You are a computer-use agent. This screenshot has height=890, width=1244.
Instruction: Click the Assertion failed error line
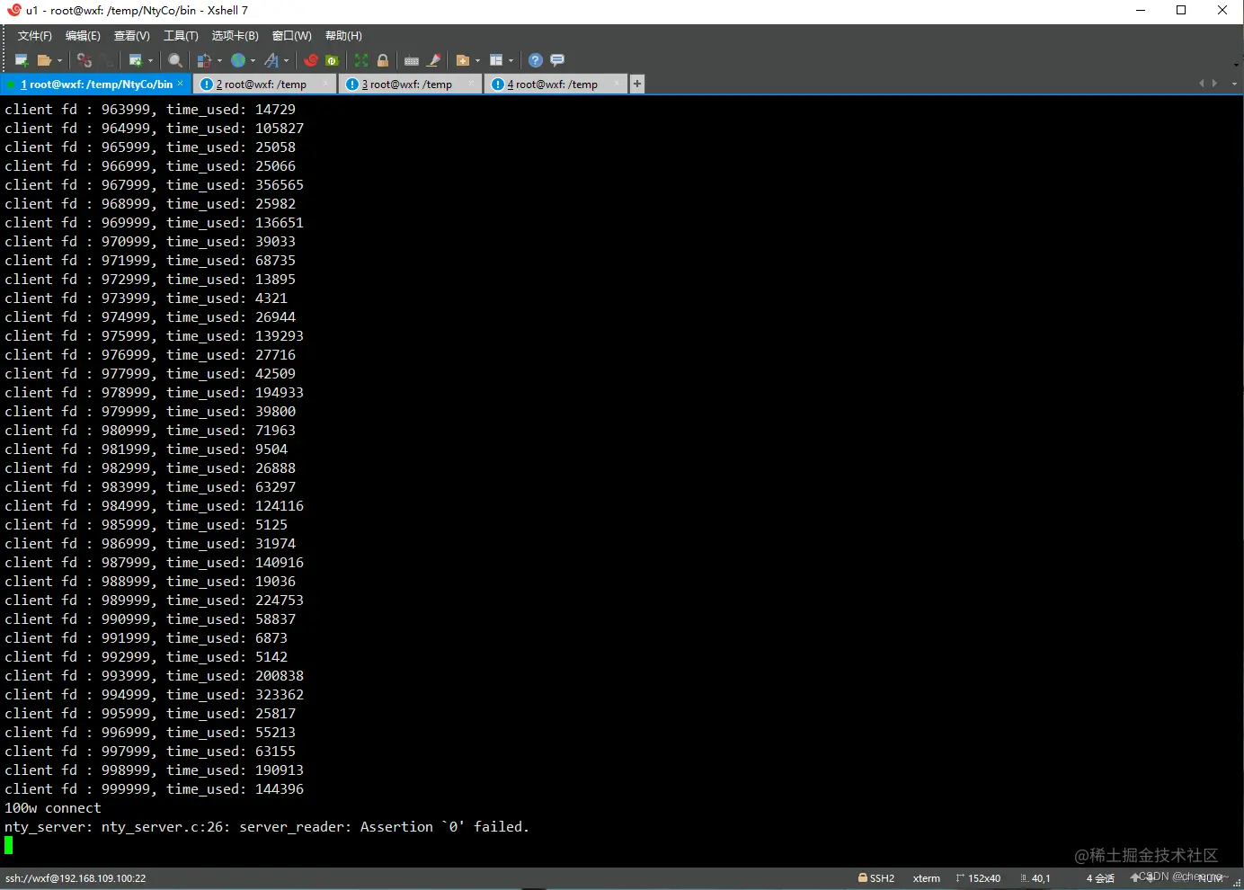pos(267,827)
